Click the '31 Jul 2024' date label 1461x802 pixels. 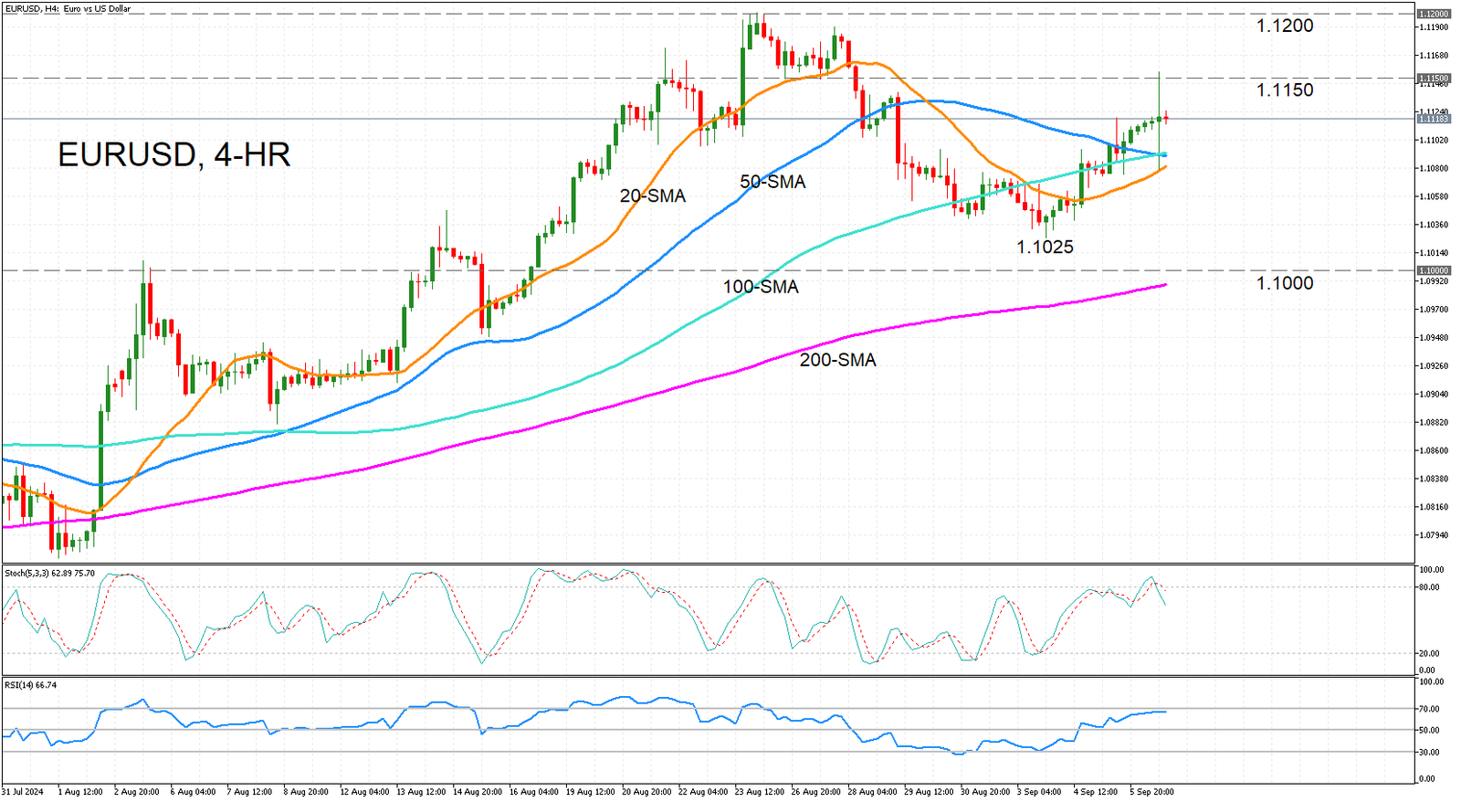(23, 792)
